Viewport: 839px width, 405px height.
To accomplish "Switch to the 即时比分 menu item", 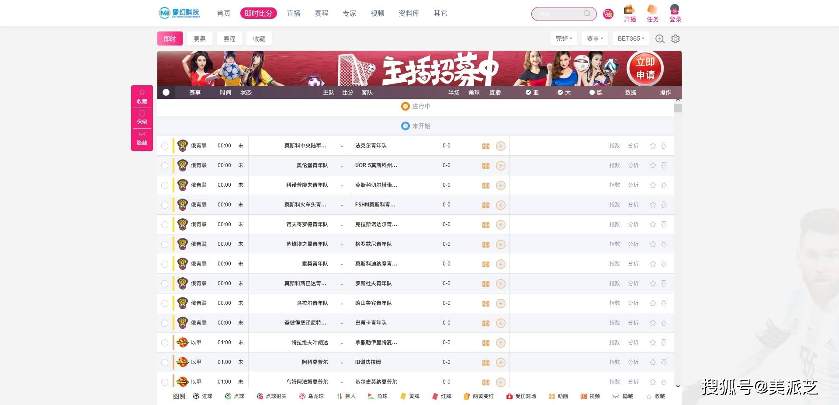I will tap(258, 13).
